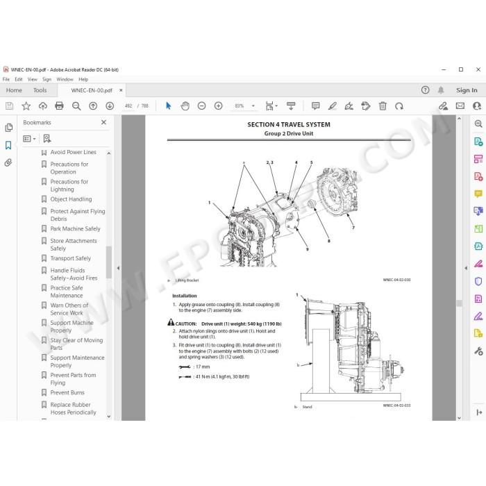
Task: Click the bookmarks panel scrollbar thumb
Action: click(108, 262)
